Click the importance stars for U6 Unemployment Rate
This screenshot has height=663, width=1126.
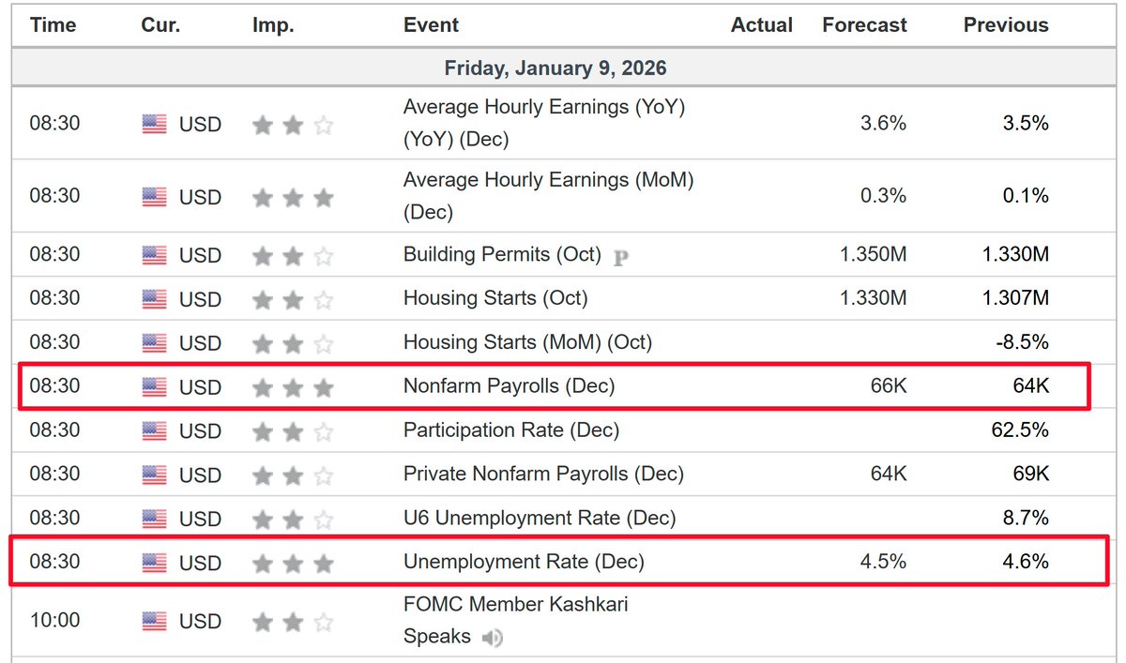[x=293, y=519]
